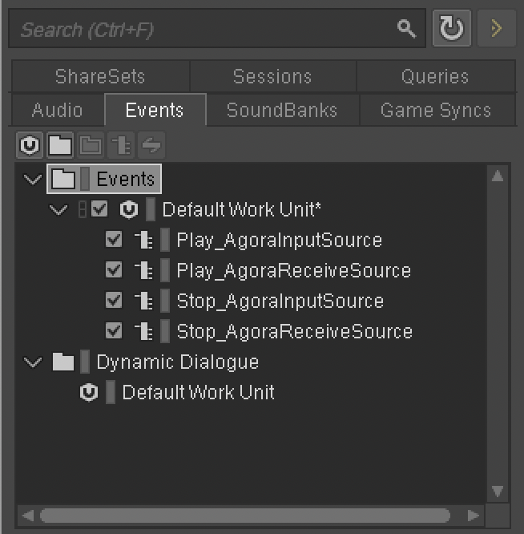
Task: Switch to the SoundBanks tab
Action: 282,110
